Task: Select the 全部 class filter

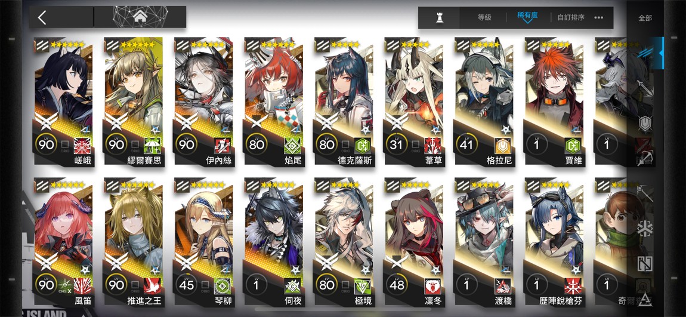Action: click(645, 18)
